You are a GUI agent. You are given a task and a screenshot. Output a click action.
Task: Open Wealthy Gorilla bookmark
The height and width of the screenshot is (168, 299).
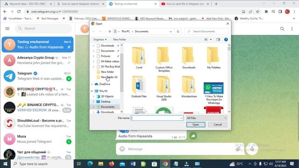pyautogui.click(x=249, y=19)
